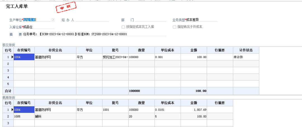Screen dimensions: 302x127
Task: Open the 入库仓库 field showing 成品仓
Action: tap(39, 27)
